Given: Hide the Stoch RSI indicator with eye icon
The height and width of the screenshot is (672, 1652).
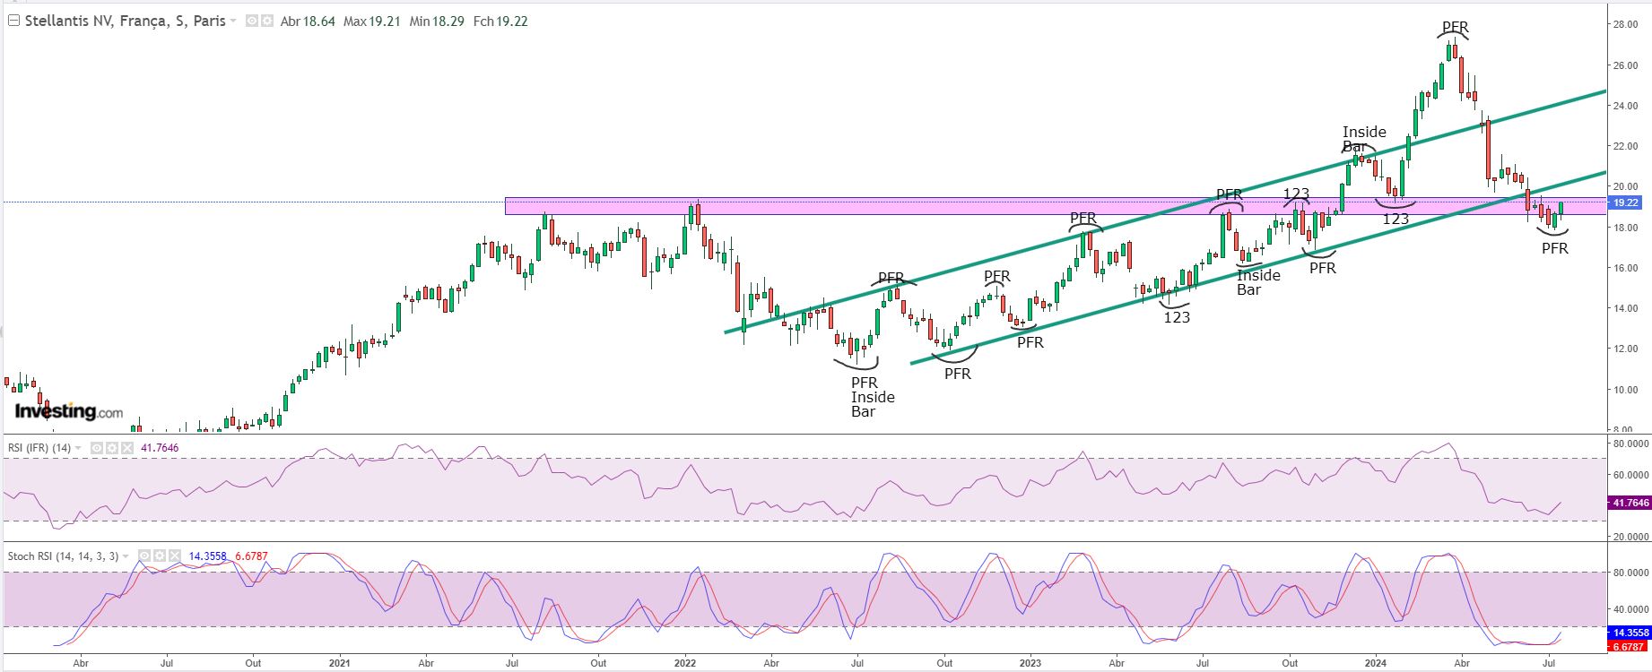Looking at the screenshot, I should click(x=145, y=556).
